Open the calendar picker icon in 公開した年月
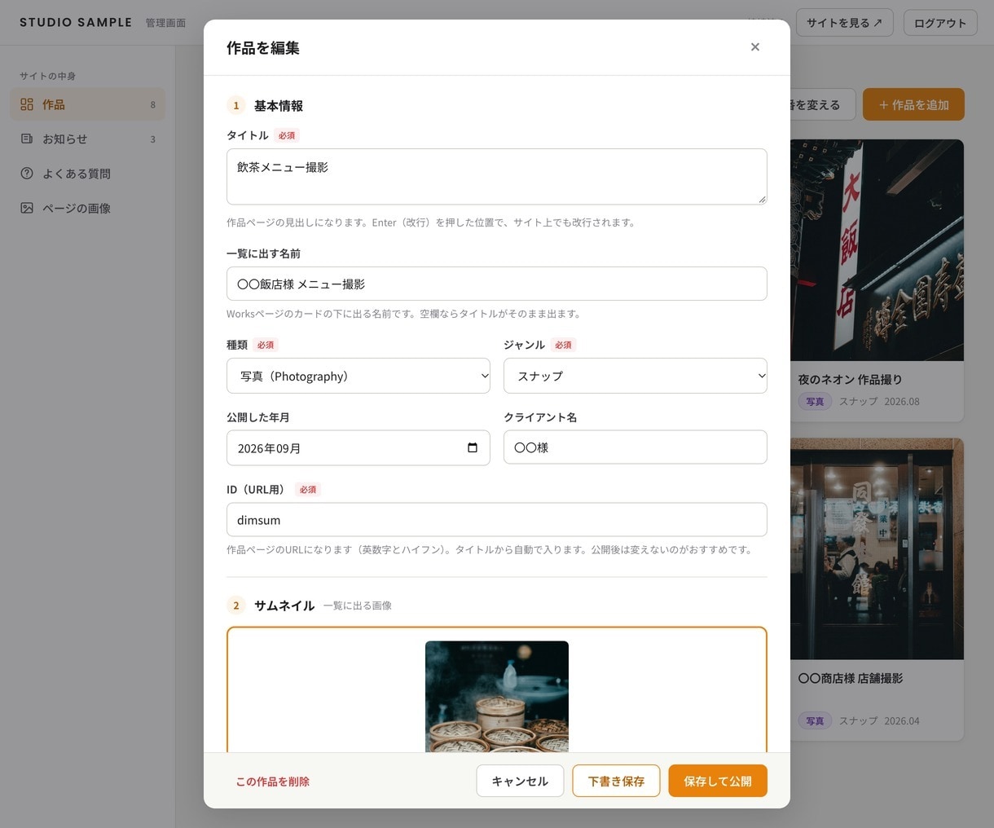Image resolution: width=994 pixels, height=828 pixels. point(473,448)
